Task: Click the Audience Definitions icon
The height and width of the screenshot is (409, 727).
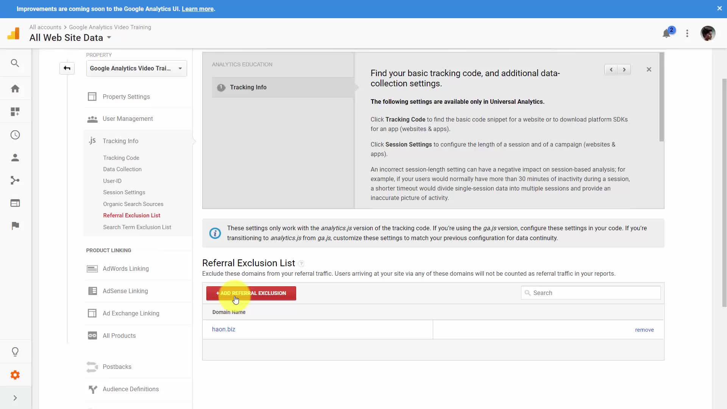Action: coord(93,389)
